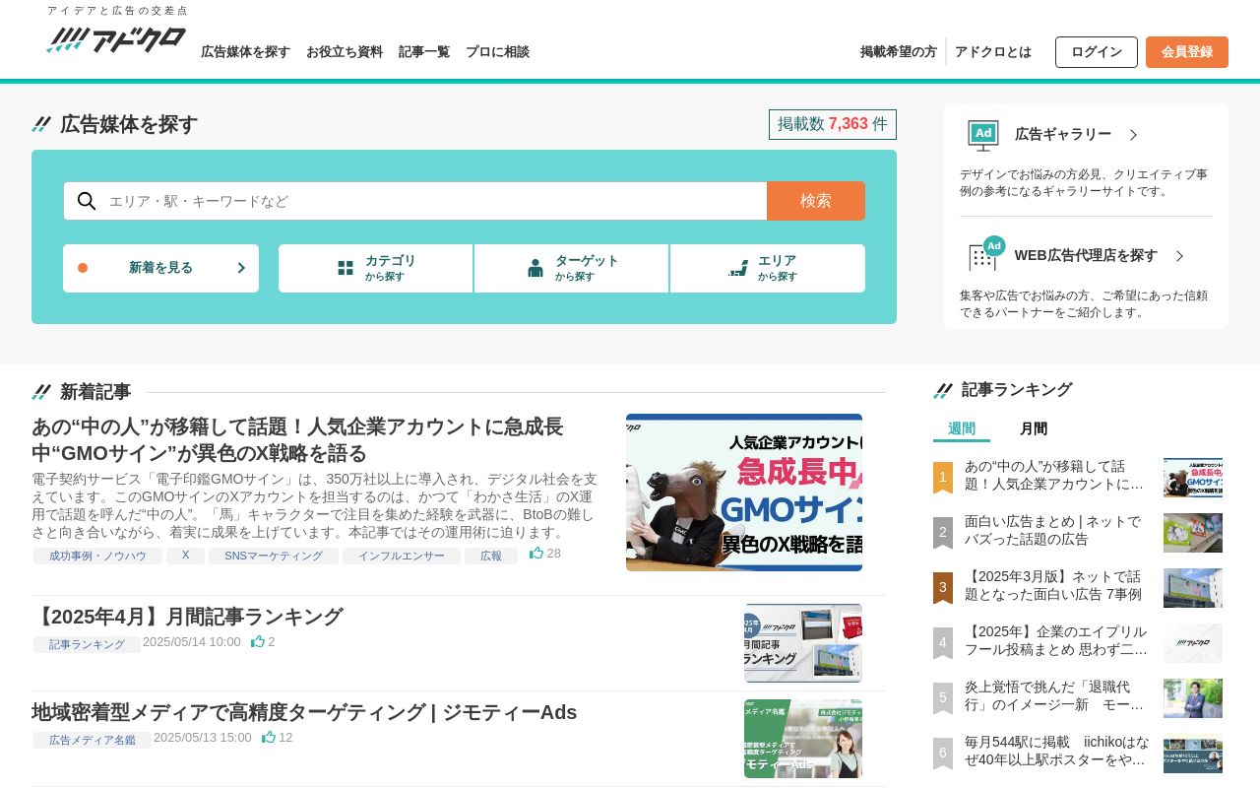
Task: Click thumbs-up icon on ジモティーAds article
Action: (269, 737)
